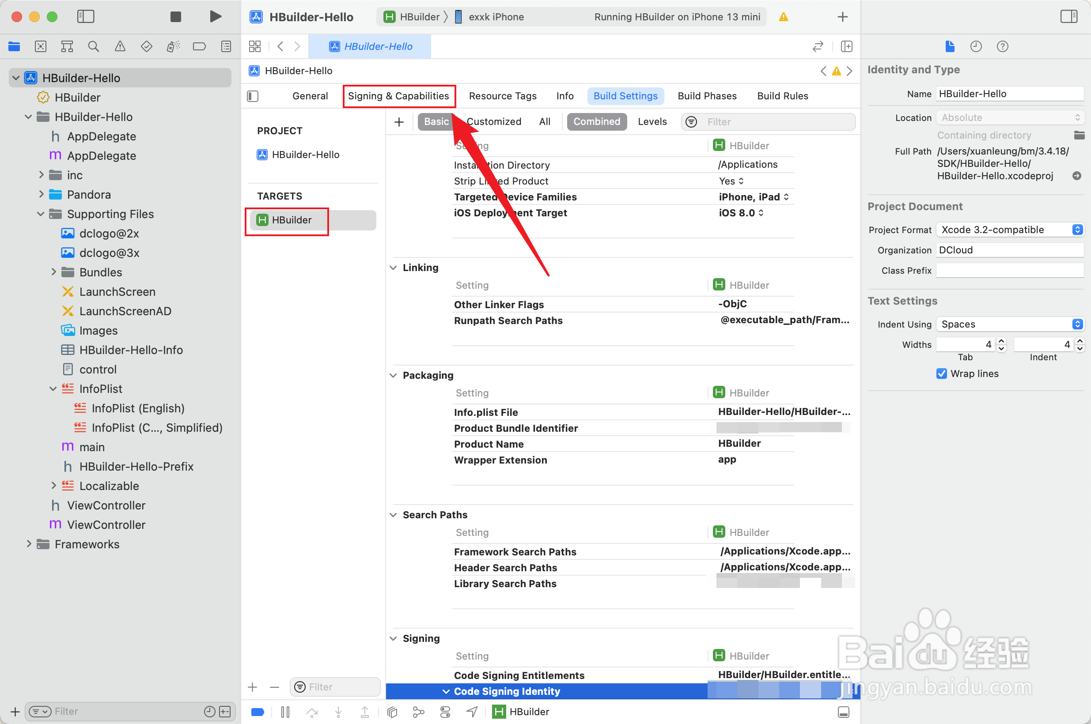Viewport: 1091px width, 724px height.
Task: Hide the left navigator sidebar
Action: point(85,17)
